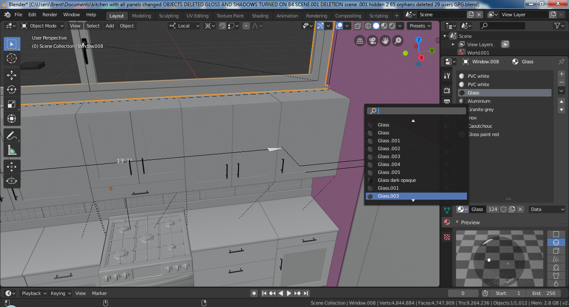Screen dimensions: 569x307
Task: Choose the Scale tool
Action: click(12, 104)
